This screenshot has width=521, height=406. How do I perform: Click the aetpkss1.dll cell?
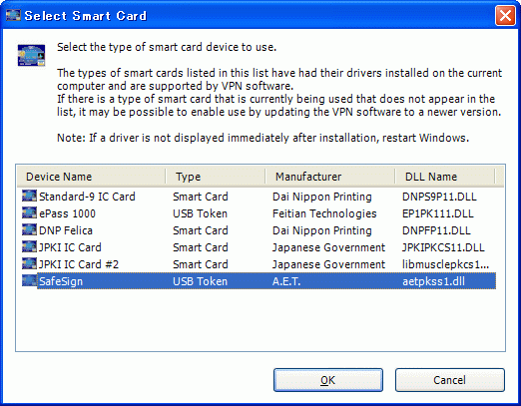tap(433, 281)
